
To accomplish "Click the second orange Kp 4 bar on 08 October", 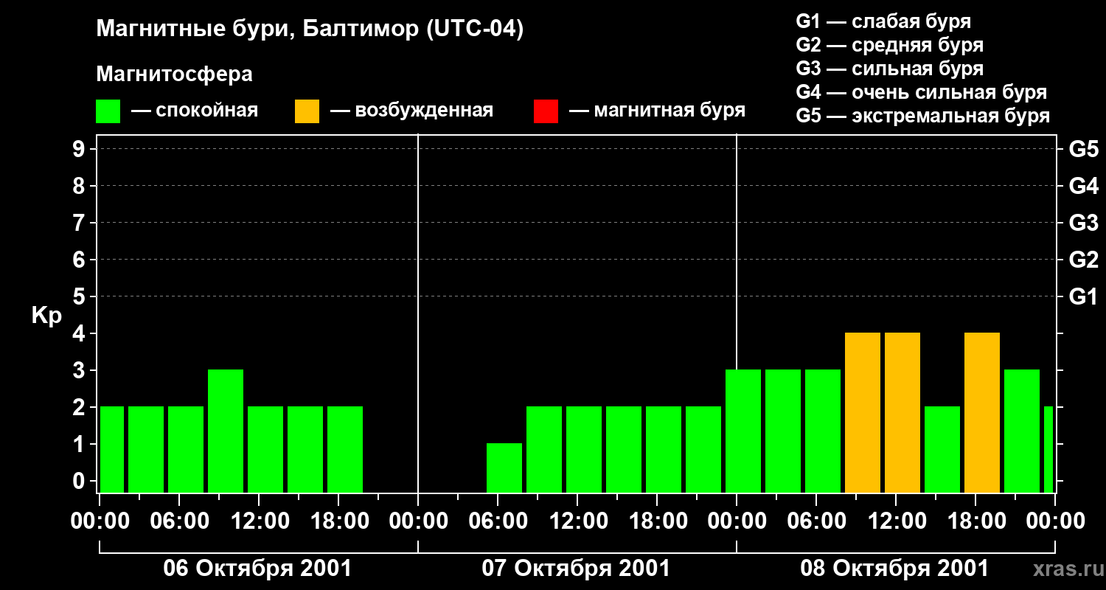I will [902, 413].
